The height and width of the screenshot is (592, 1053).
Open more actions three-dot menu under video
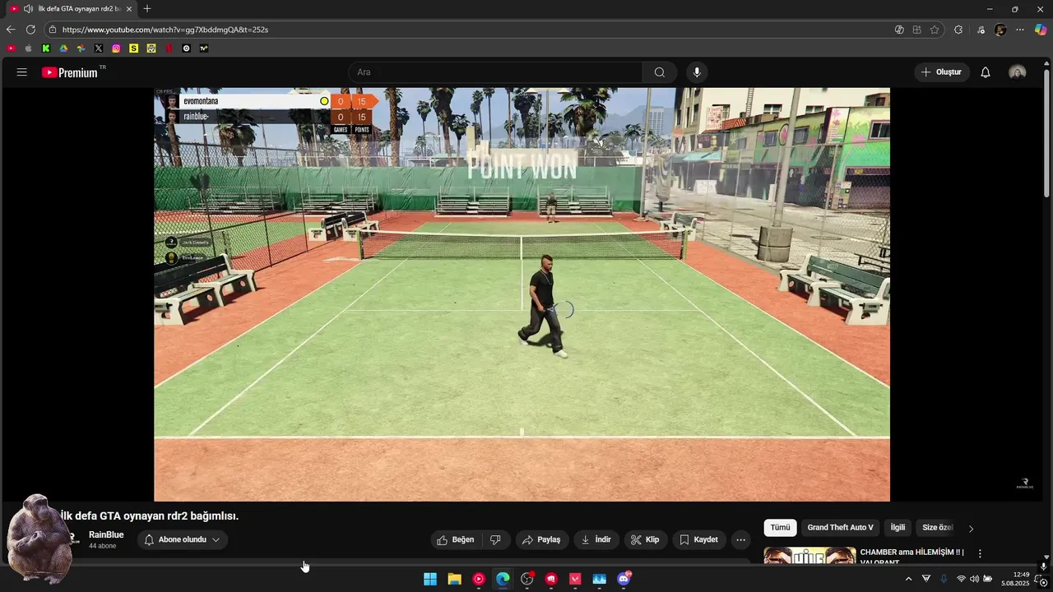coord(741,539)
